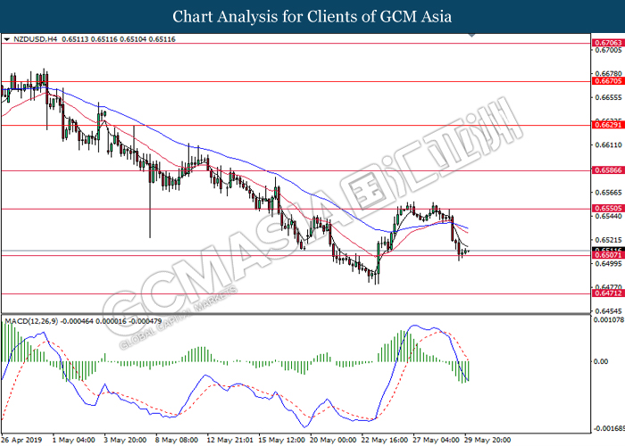Click the 0.65215 price axis value
This screenshot has width=625, height=446.
(608, 240)
